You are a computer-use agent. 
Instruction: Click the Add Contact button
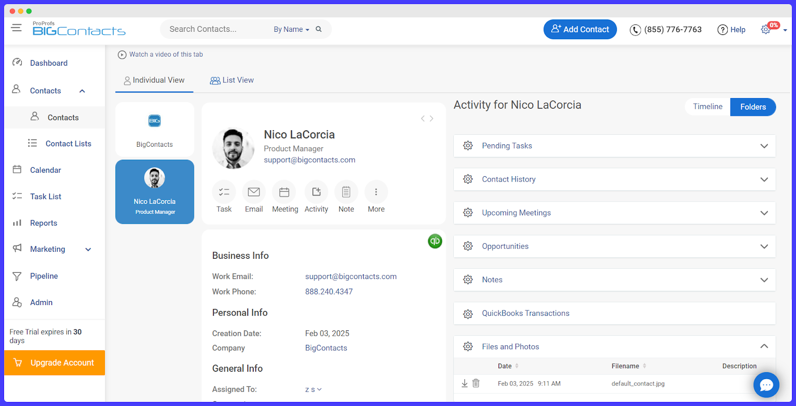tap(580, 29)
